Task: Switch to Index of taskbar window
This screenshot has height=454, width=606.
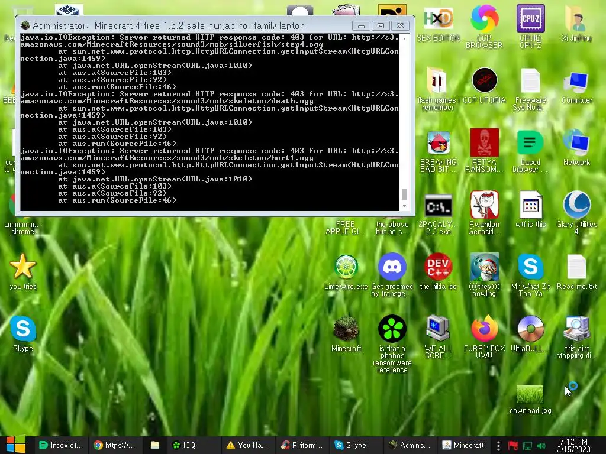Action: pos(61,445)
